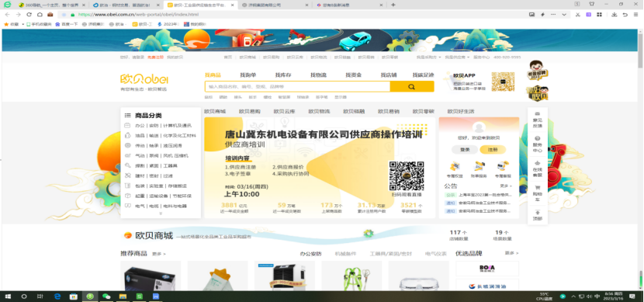Select the 机械备件 product filter tab
This screenshot has width=644, height=302.
pyautogui.click(x=345, y=254)
